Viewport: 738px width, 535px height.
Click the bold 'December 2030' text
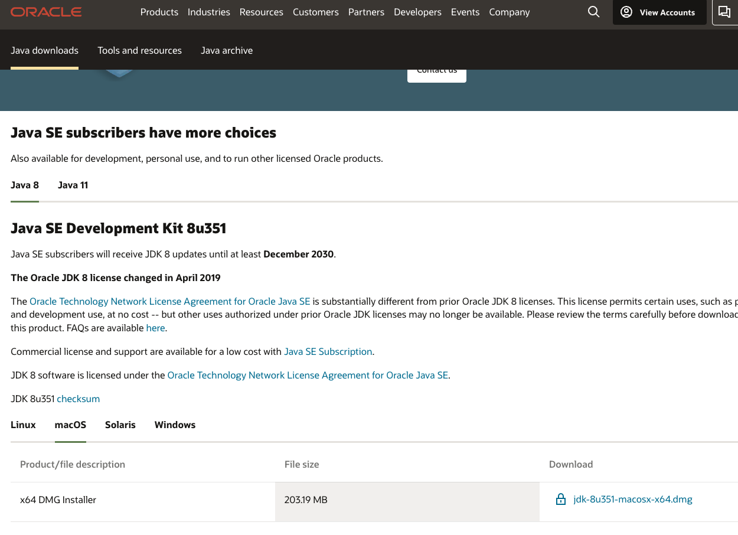click(299, 254)
